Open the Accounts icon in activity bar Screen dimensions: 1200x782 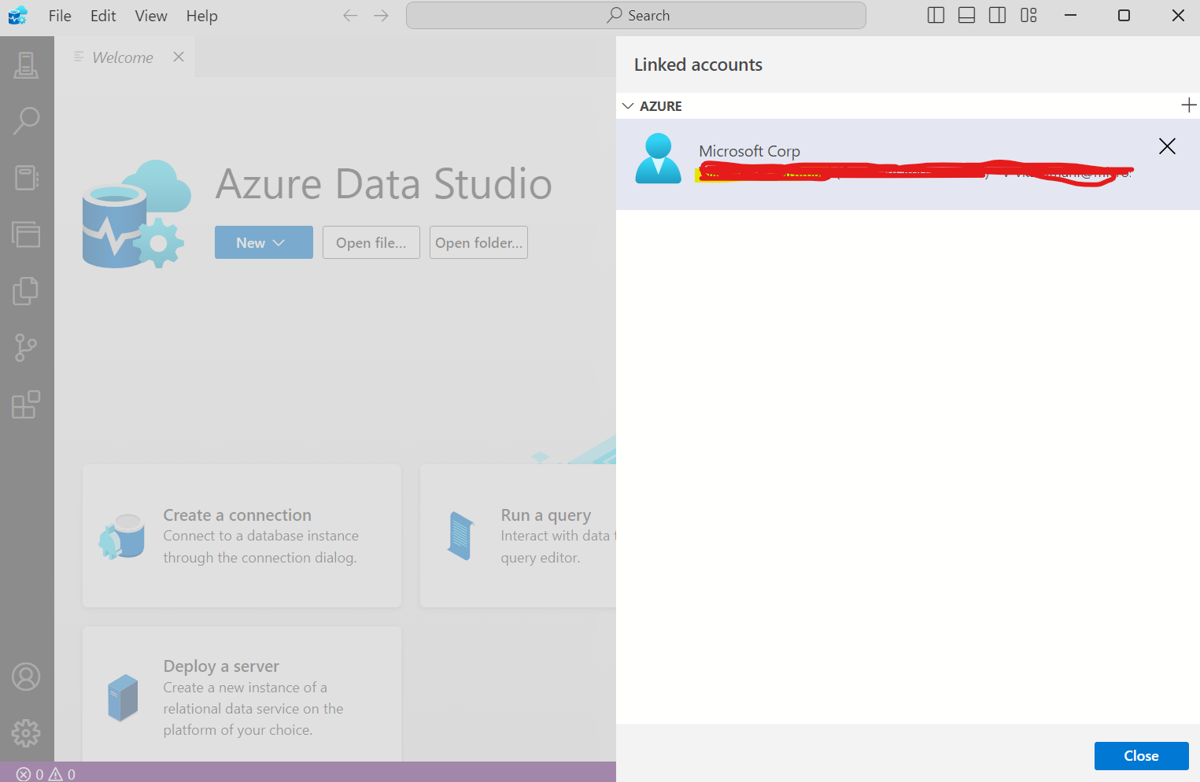(26, 677)
